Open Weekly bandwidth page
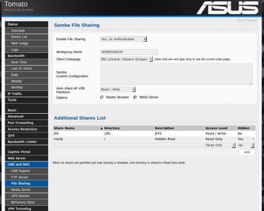 point(26,81)
